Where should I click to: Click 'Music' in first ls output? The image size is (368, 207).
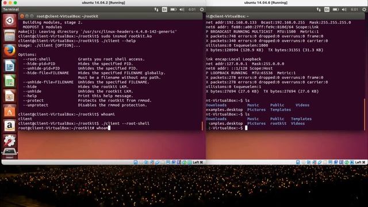pos(253,105)
